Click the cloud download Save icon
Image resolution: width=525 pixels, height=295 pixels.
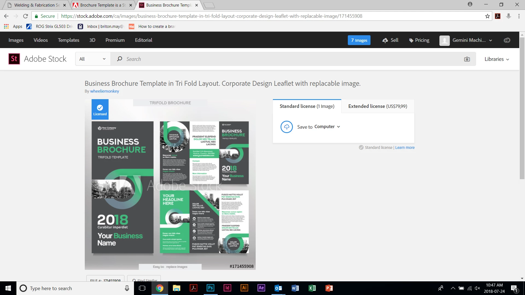click(287, 127)
